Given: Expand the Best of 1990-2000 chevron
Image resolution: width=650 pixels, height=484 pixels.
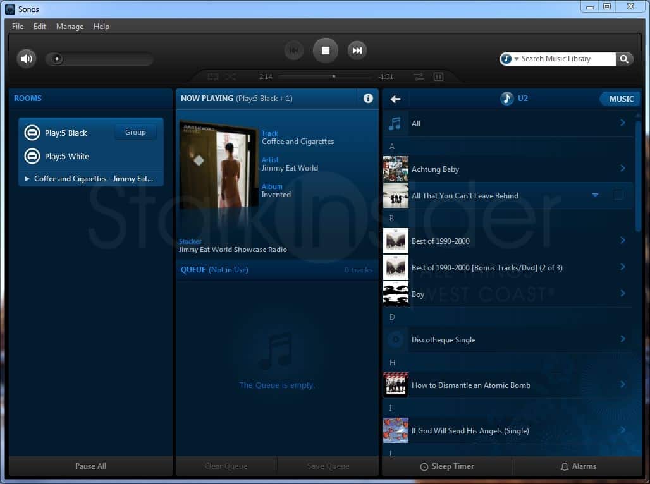Looking at the screenshot, I should 623,240.
